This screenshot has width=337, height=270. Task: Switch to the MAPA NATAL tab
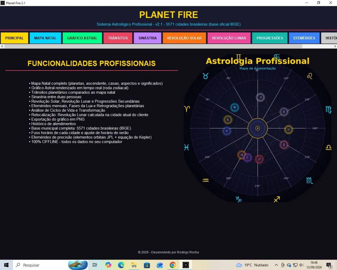(45, 38)
